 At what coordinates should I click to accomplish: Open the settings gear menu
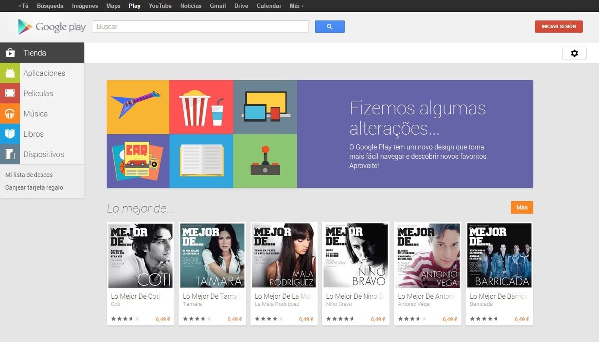[574, 53]
